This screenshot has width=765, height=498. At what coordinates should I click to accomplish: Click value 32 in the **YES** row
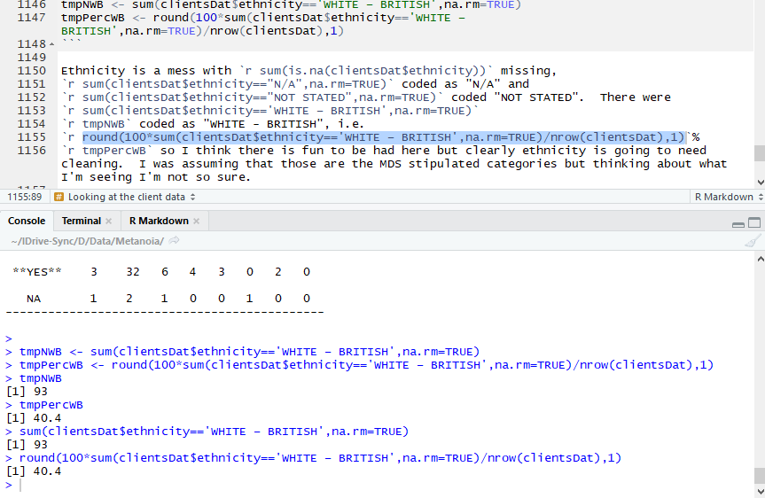point(133,272)
